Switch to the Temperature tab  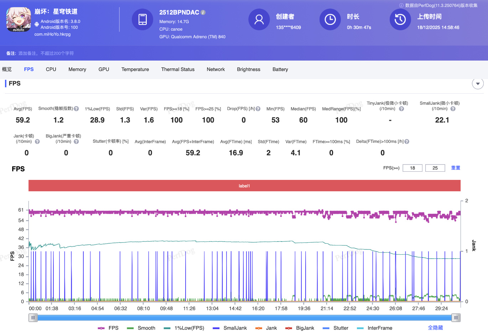[x=135, y=69]
